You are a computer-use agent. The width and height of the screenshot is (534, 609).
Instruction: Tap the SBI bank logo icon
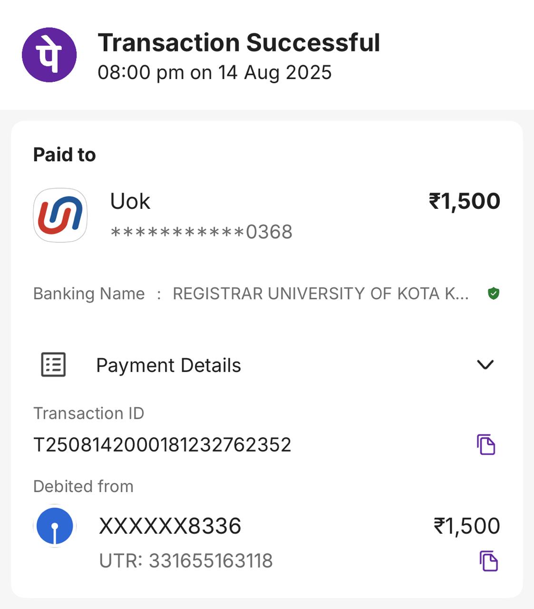55,526
